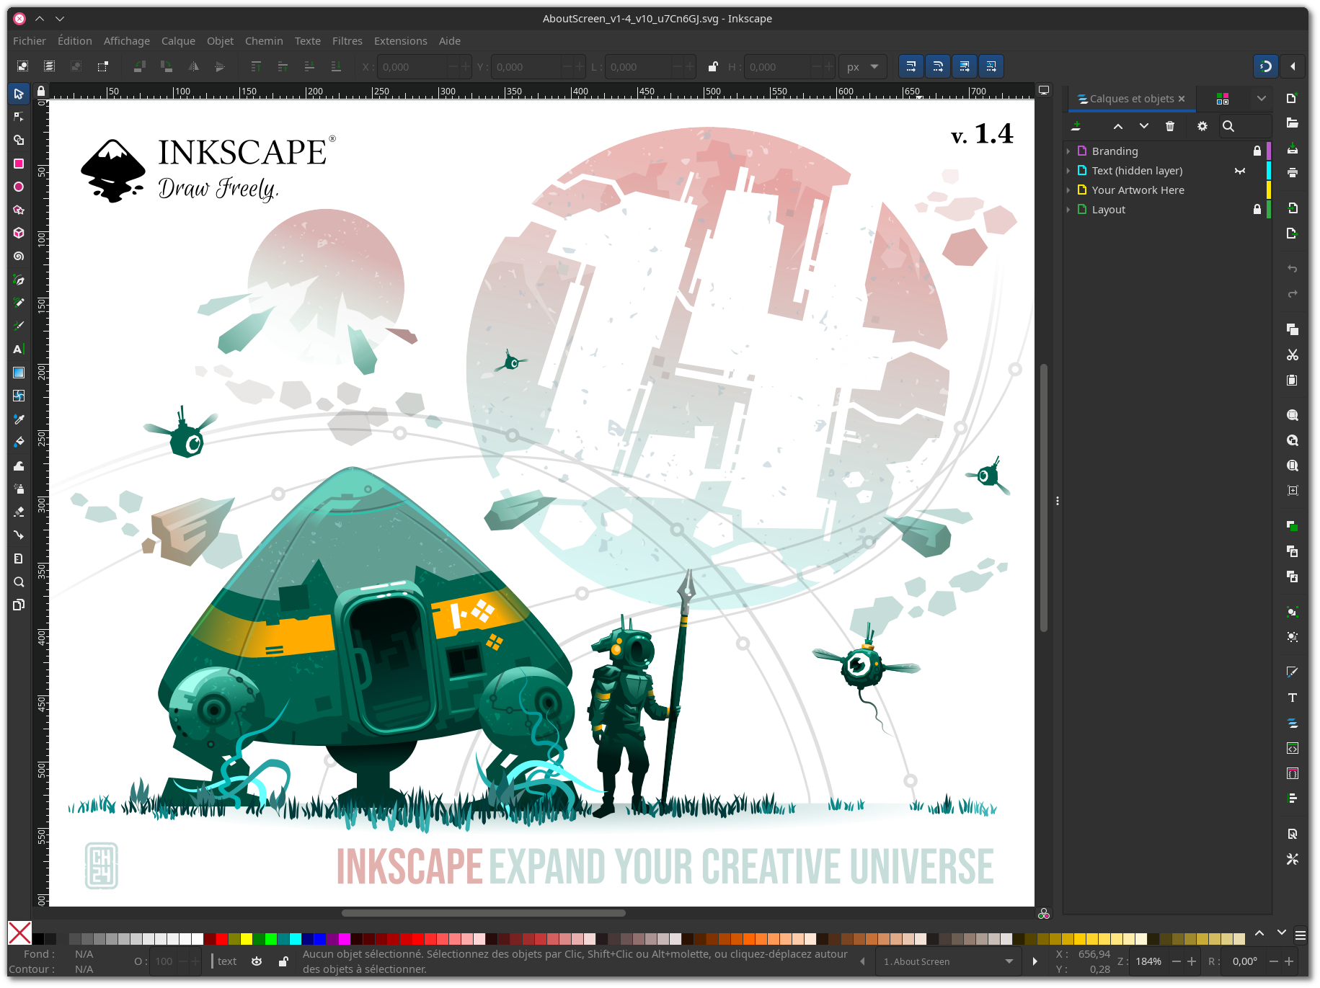This screenshot has height=988, width=1320.
Task: Show the Text (hidden layer) layer
Action: [1240, 171]
